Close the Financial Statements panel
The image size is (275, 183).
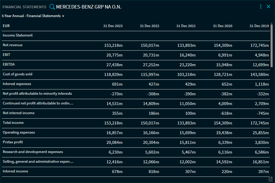point(269,6)
